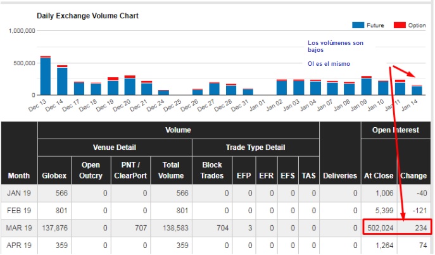Click JAN 19 At Close value 1,006
This screenshot has height=255, width=435.
click(x=384, y=193)
